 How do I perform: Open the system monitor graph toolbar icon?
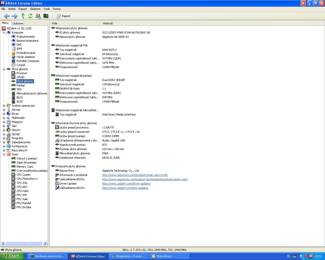click(x=46, y=16)
